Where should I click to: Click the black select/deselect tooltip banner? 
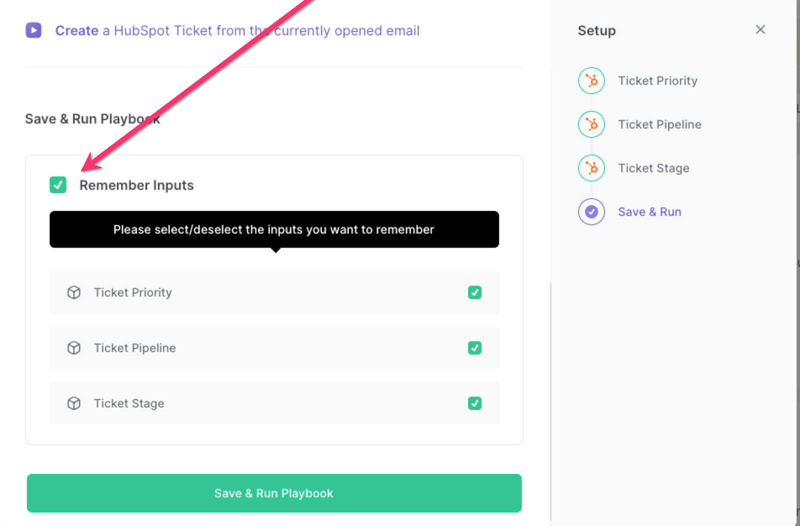tap(273, 229)
